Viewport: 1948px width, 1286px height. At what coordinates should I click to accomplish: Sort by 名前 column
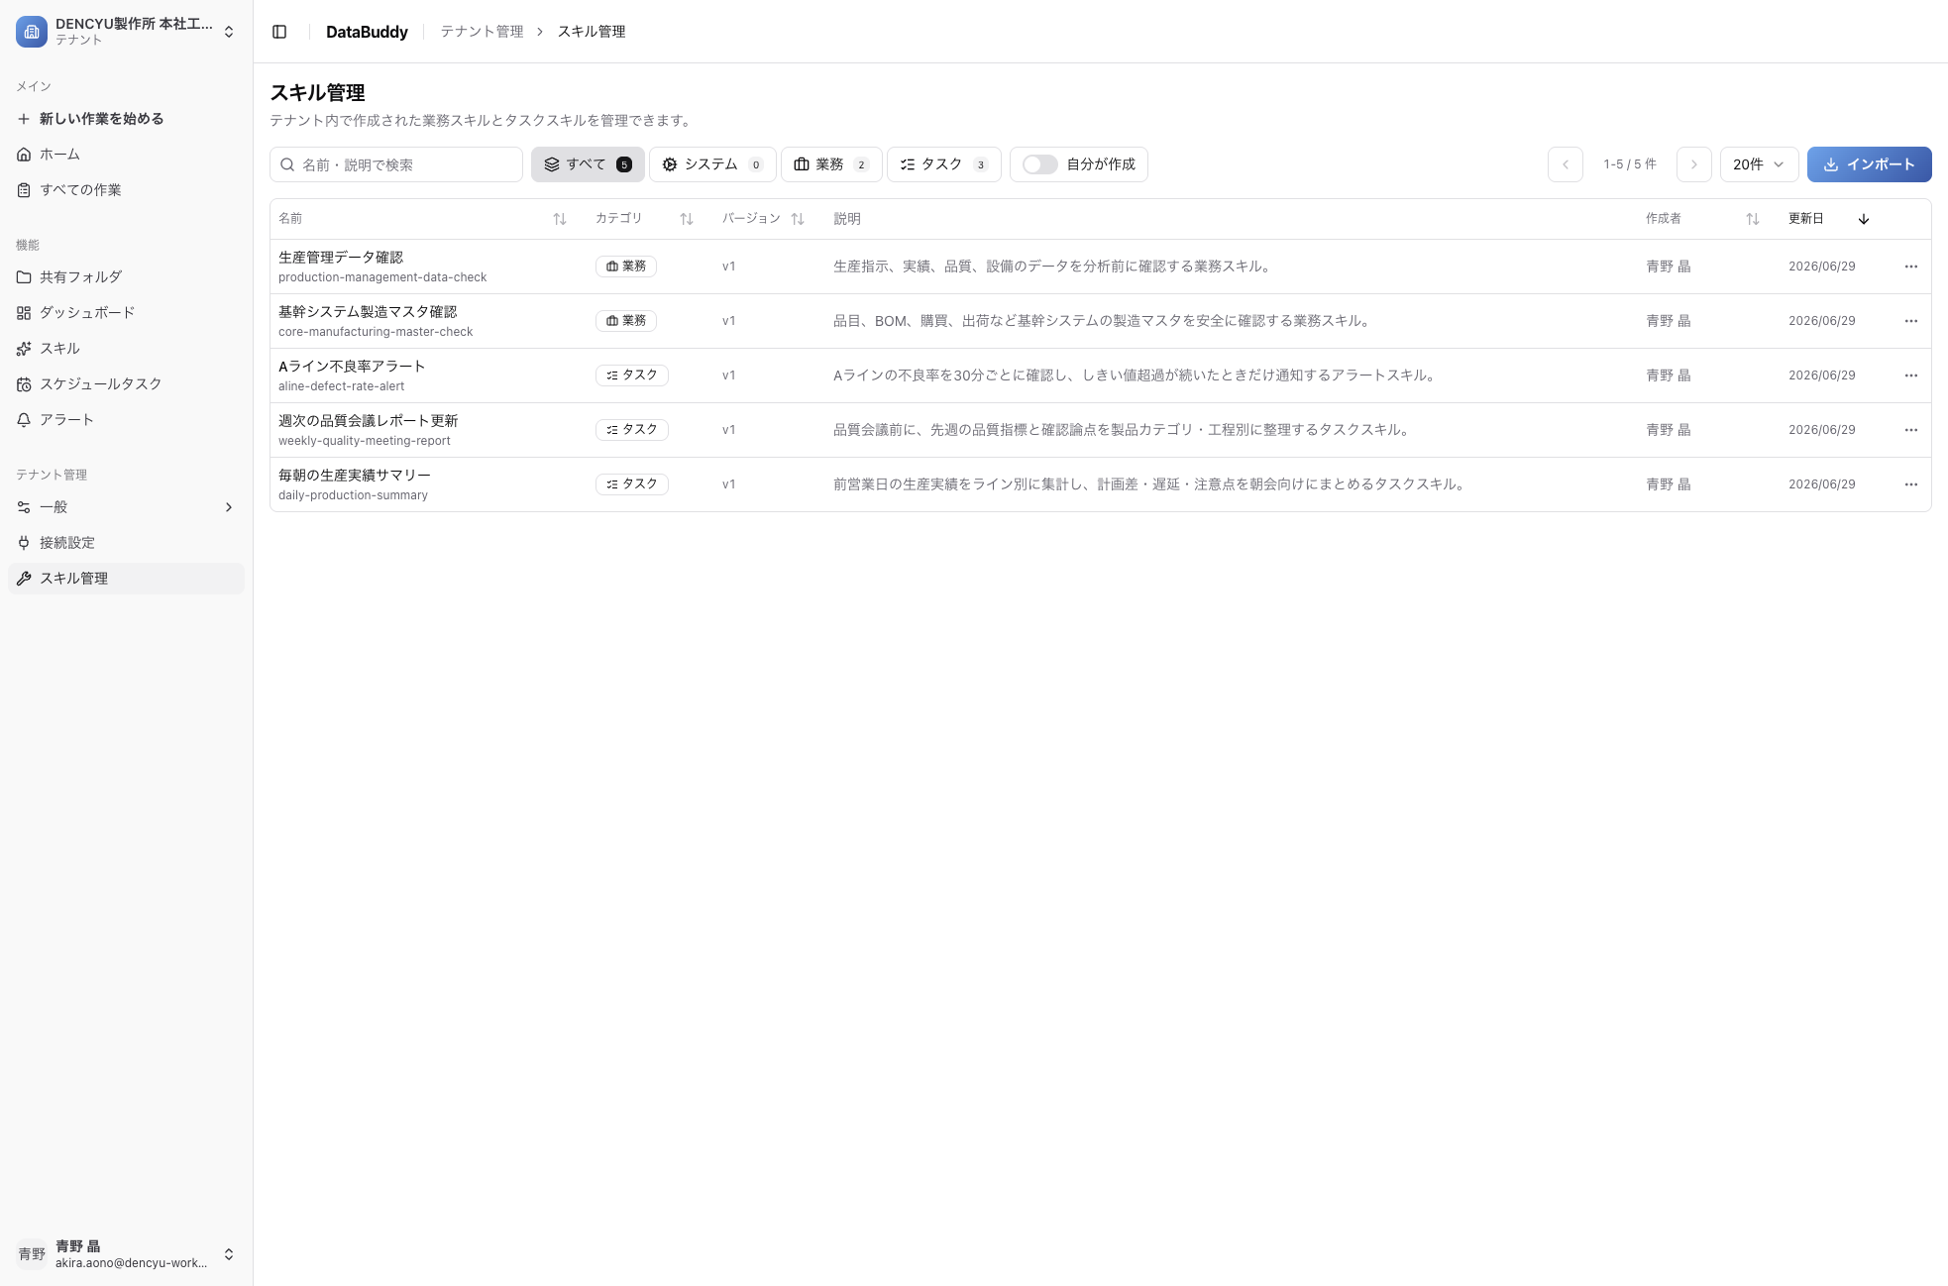point(560,219)
